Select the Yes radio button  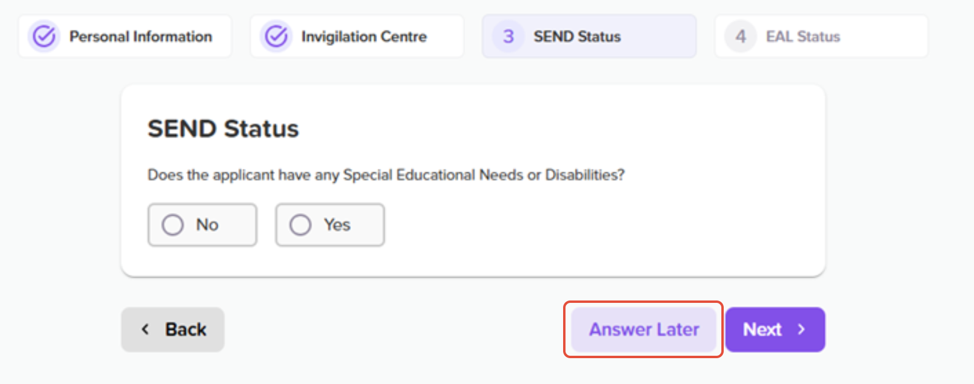[300, 225]
